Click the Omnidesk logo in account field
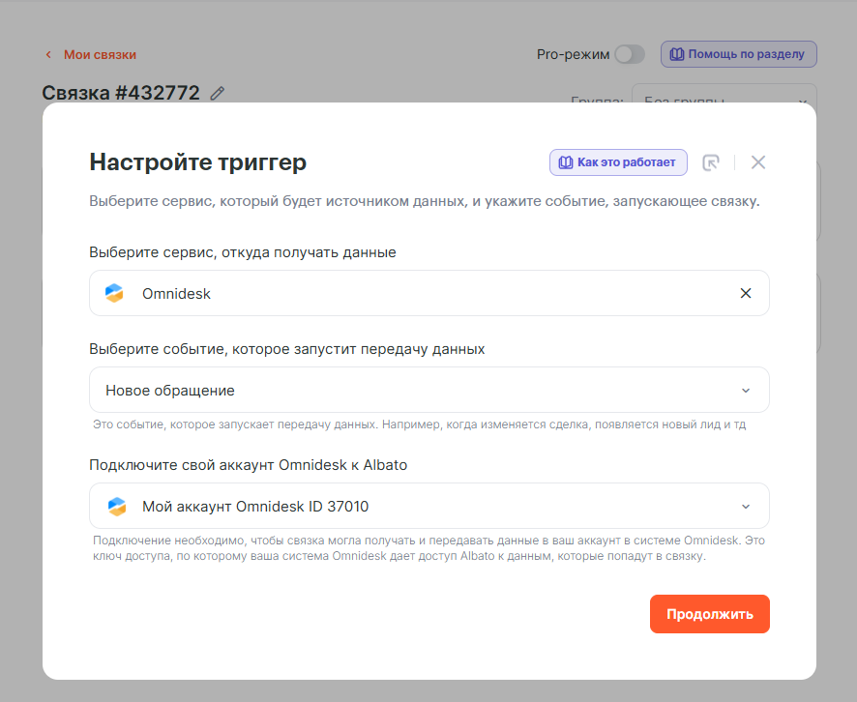 pos(115,506)
